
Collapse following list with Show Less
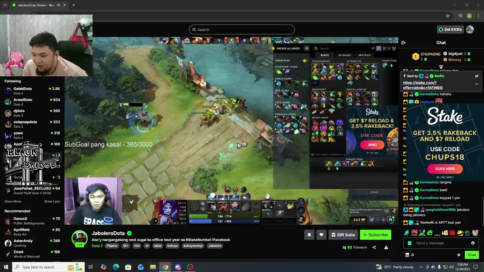(52, 201)
